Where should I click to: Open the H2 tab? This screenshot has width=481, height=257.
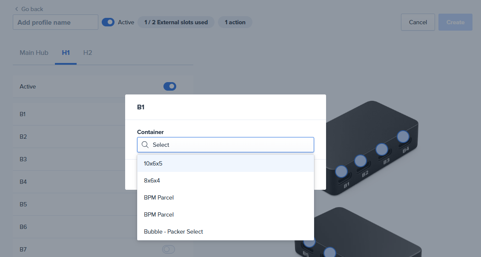click(x=88, y=53)
